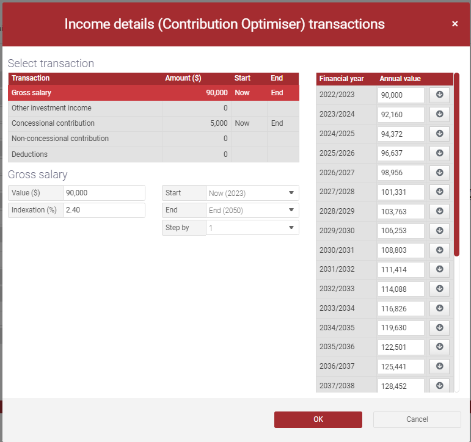The height and width of the screenshot is (442, 471).
Task: Select the Deductions transaction row
Action: [x=153, y=154]
